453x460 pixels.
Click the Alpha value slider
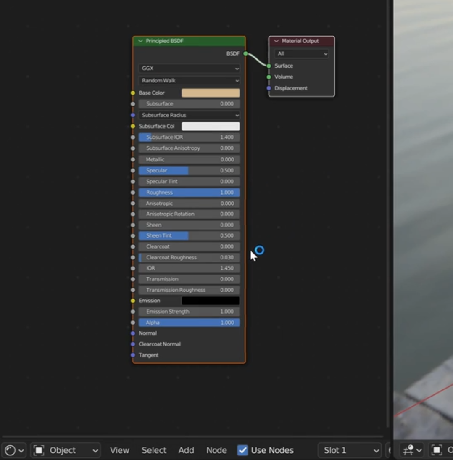189,323
